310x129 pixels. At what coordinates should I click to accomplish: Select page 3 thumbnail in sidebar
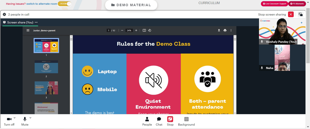(46, 88)
